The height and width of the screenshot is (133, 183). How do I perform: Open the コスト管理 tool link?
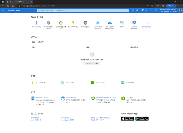(129, 97)
